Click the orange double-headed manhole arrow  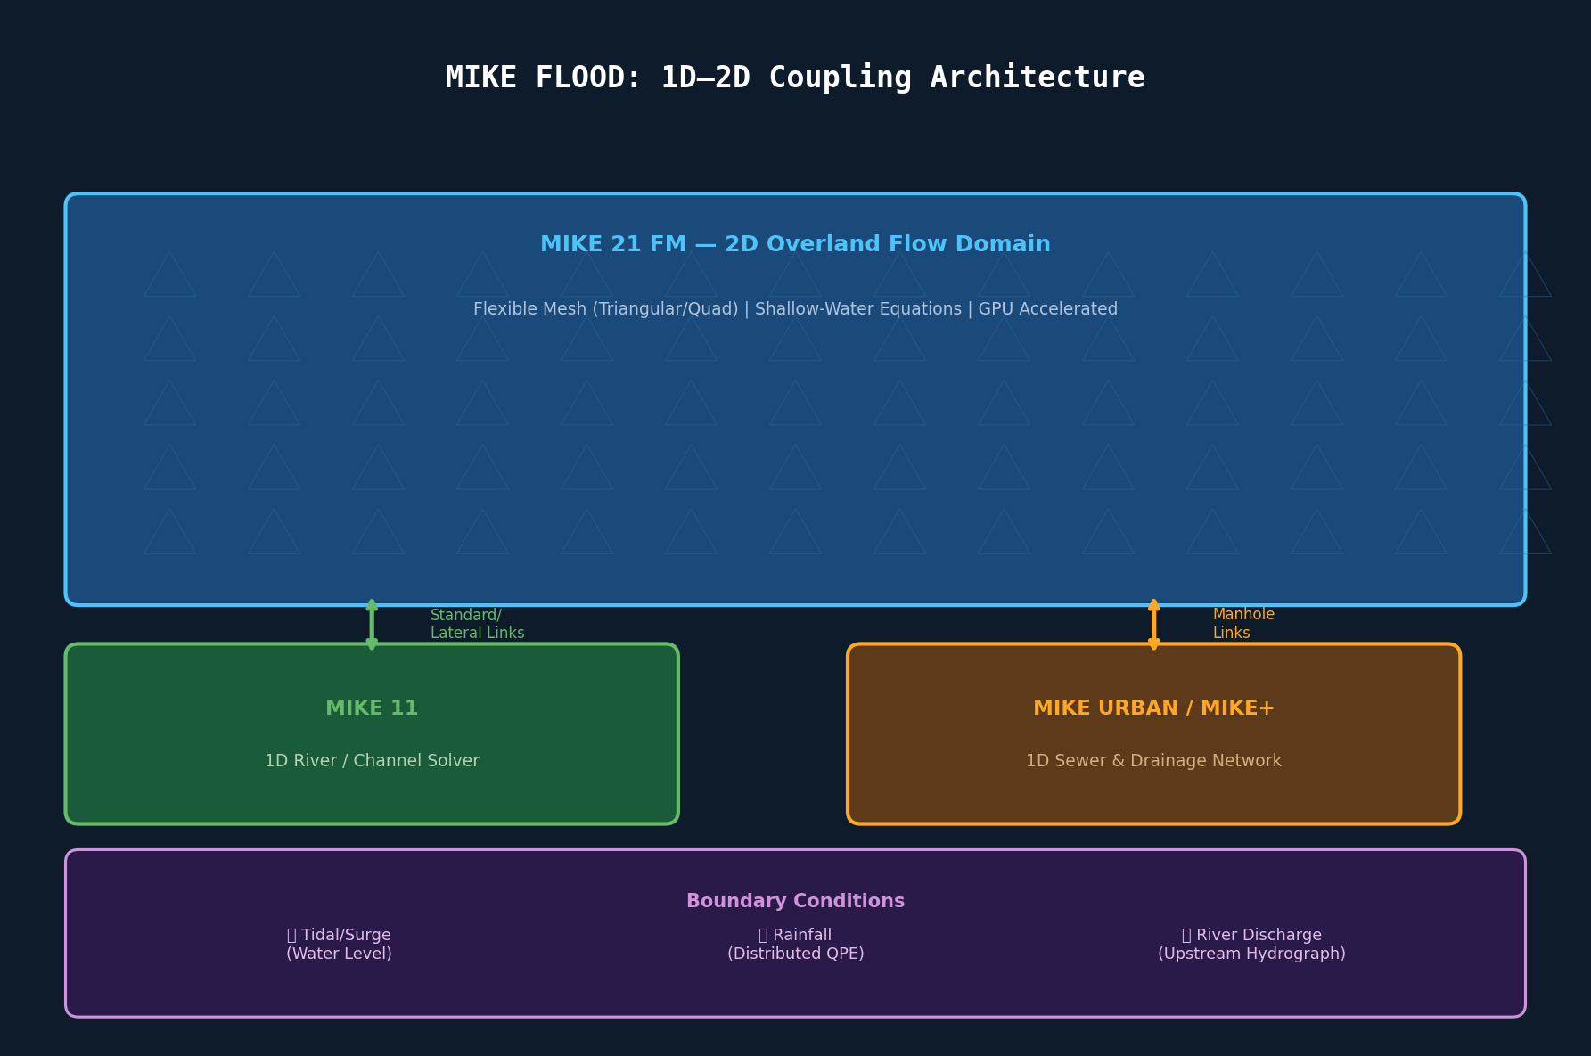(1153, 625)
